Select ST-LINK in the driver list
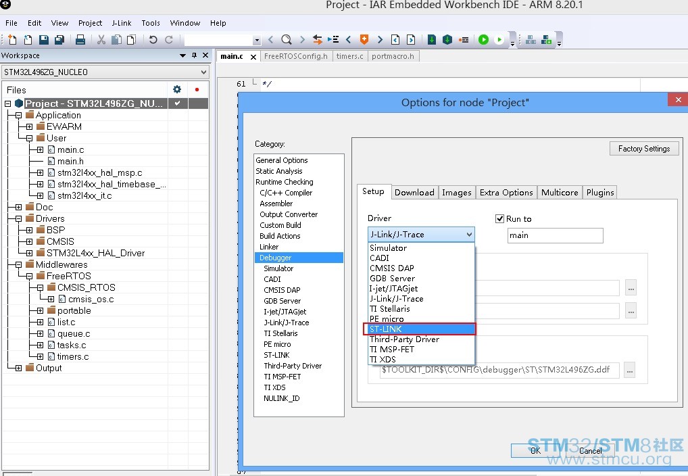 (x=420, y=329)
